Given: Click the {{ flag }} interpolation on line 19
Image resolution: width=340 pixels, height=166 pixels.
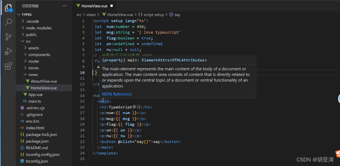Looking at the screenshot, I should (130, 124).
